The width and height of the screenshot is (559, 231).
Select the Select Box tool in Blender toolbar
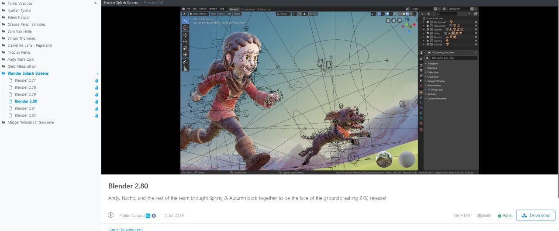click(x=185, y=21)
